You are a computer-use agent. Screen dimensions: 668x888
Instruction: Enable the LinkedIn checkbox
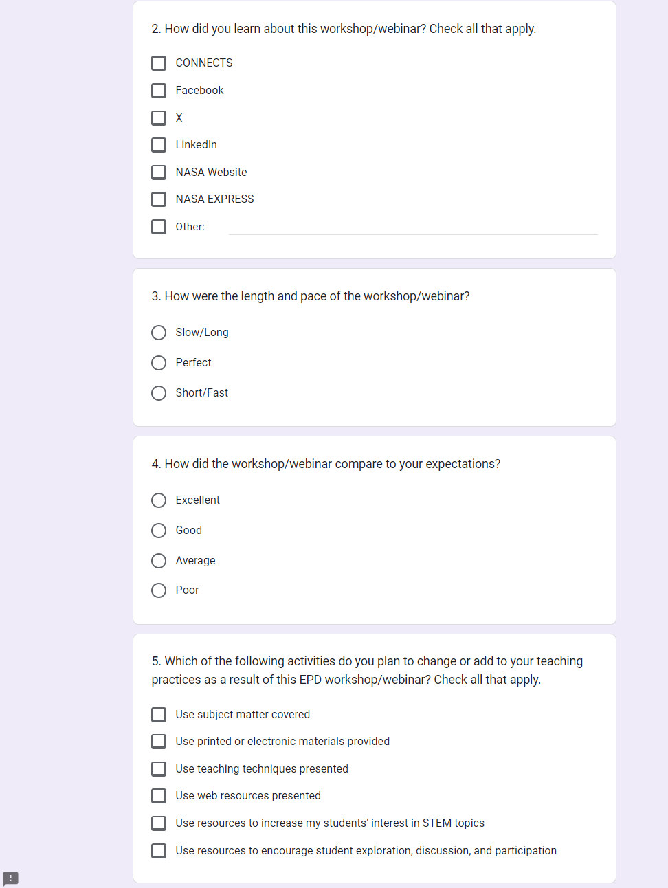159,145
